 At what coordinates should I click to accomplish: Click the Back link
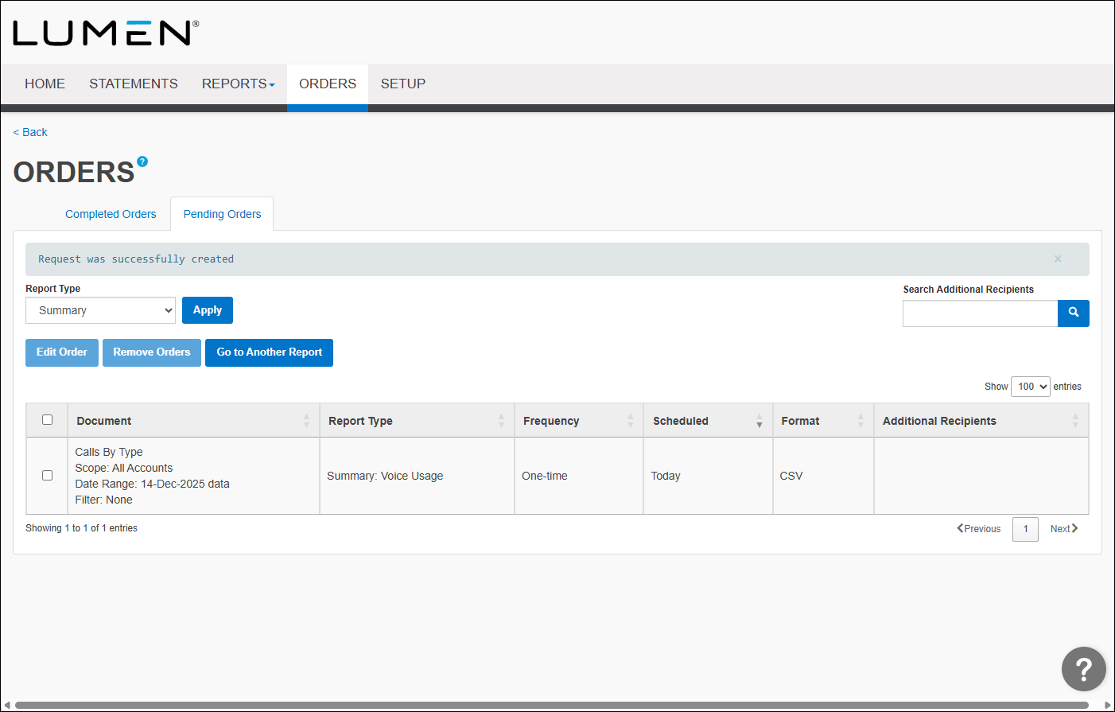pos(29,132)
